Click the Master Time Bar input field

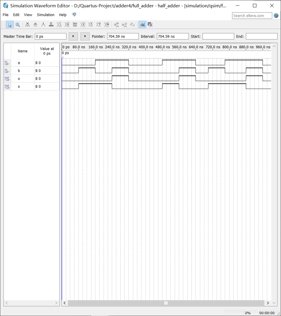(x=51, y=36)
